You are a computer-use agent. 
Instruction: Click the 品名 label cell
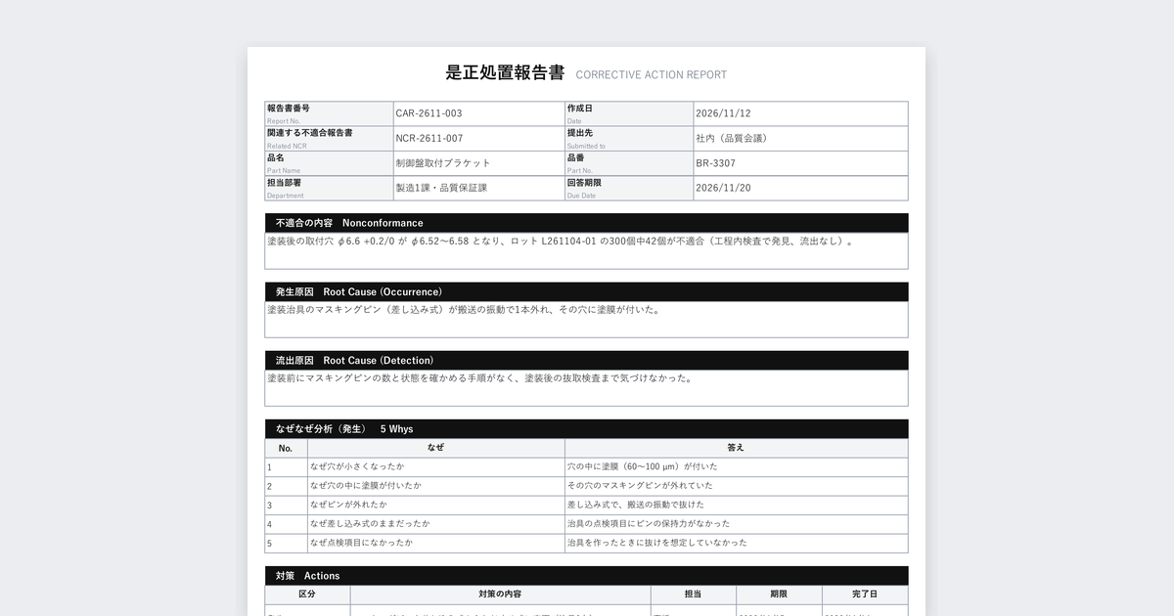[x=329, y=163]
